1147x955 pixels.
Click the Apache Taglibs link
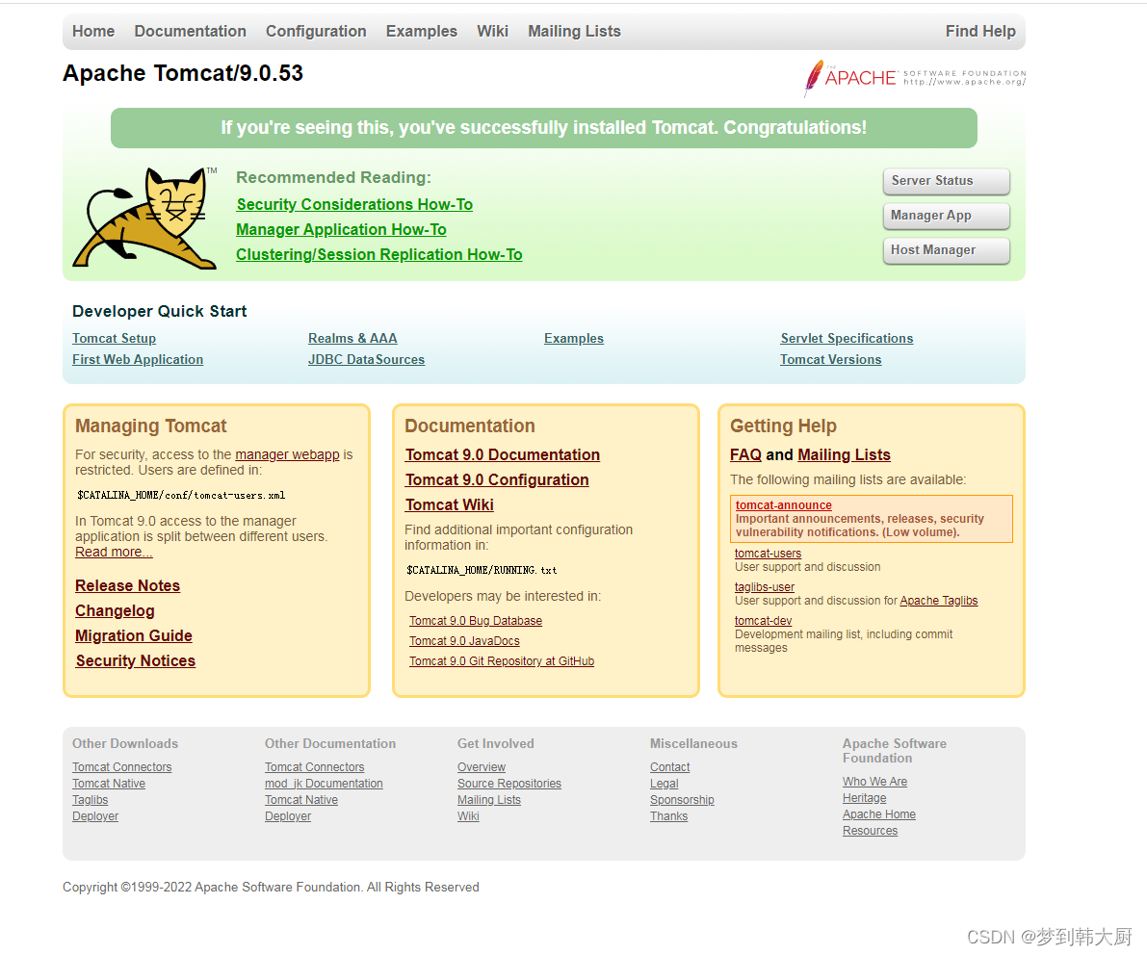939,601
